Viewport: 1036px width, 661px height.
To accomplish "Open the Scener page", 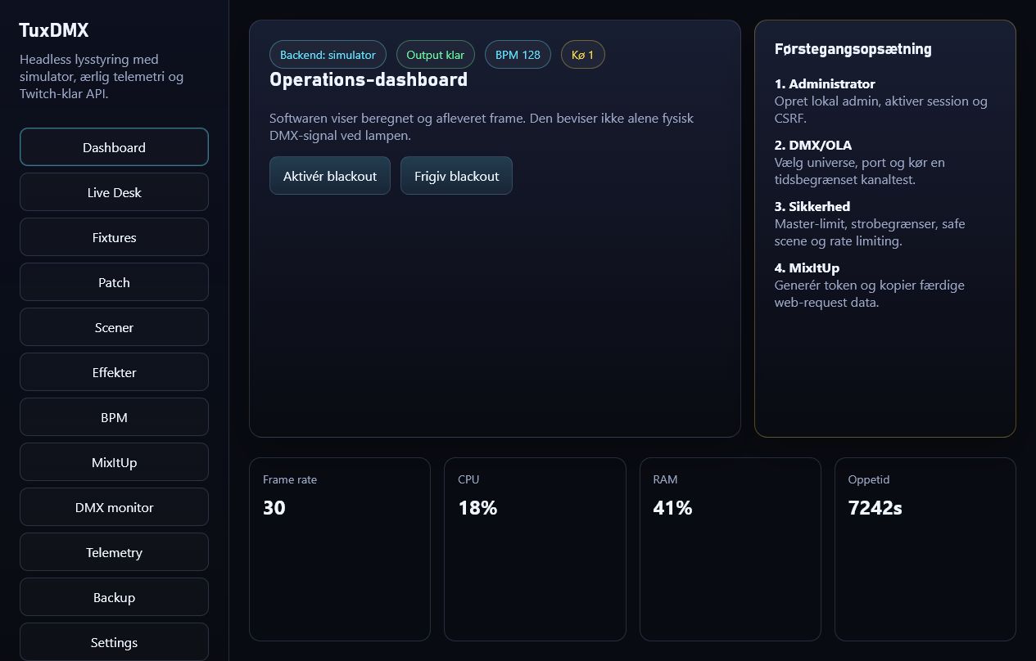I will click(x=114, y=327).
